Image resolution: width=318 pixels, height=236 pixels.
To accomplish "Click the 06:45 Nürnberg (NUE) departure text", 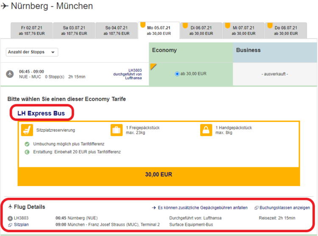I will 77,218.
